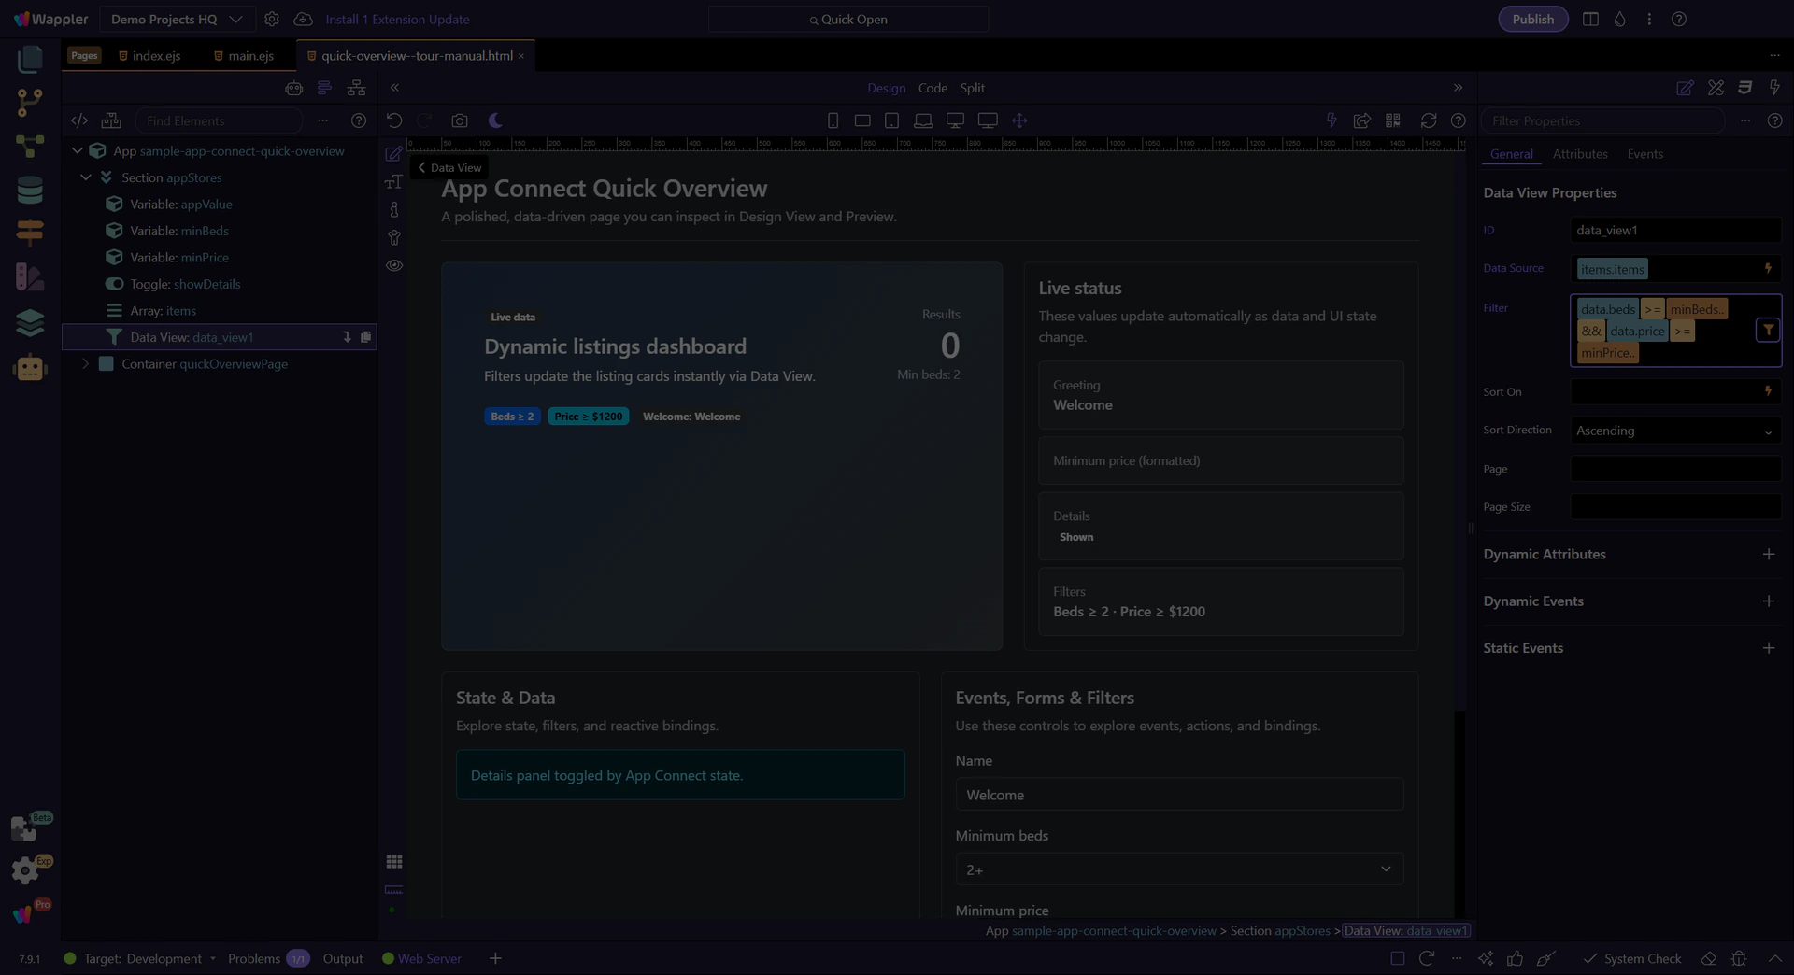Click the refresh icon in design toolbar

[x=1428, y=120]
